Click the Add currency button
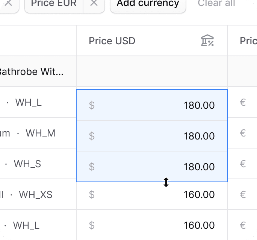The image size is (257, 240). [148, 3]
